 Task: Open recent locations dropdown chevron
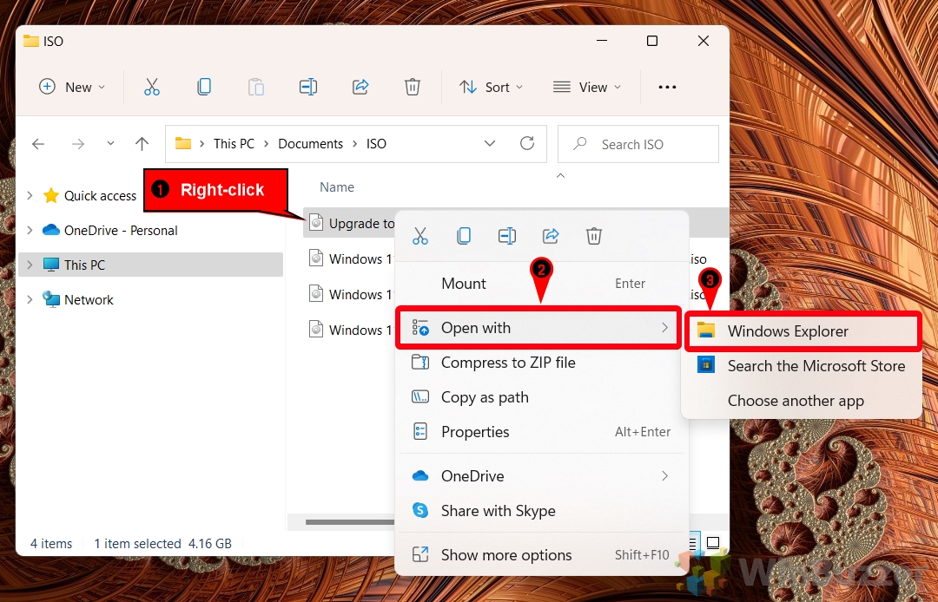coord(110,143)
